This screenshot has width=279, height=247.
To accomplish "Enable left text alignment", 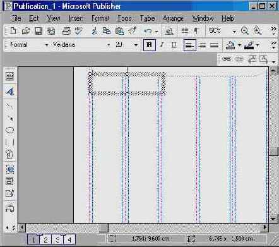I will click(x=190, y=45).
